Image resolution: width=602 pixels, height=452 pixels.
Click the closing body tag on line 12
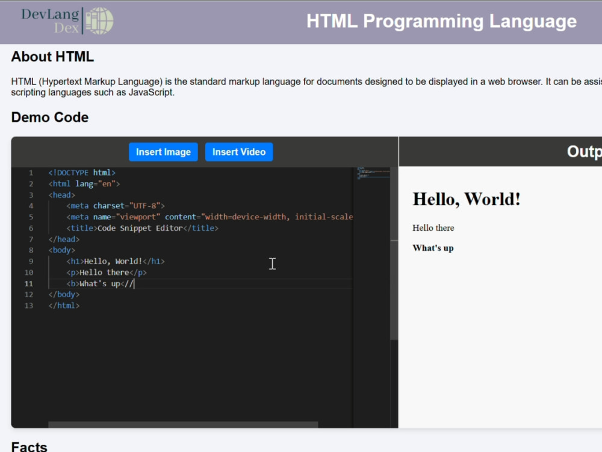64,294
